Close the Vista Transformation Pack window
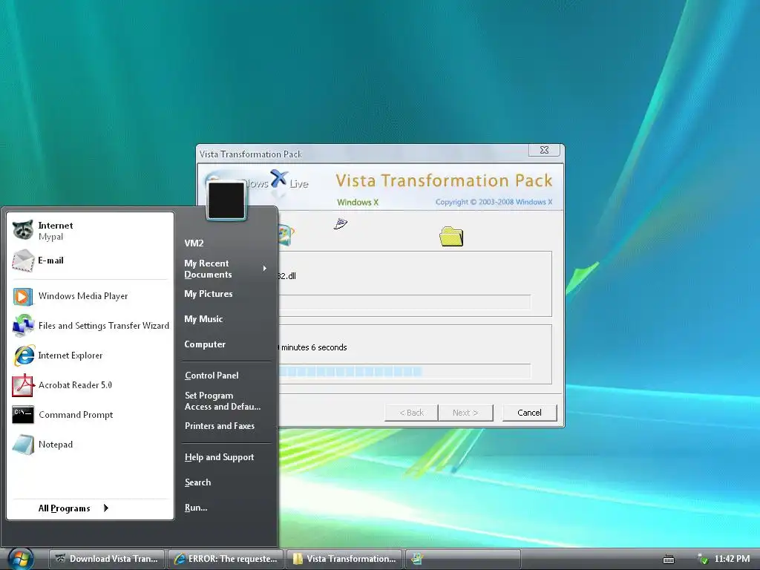The height and width of the screenshot is (570, 760). pyautogui.click(x=544, y=150)
